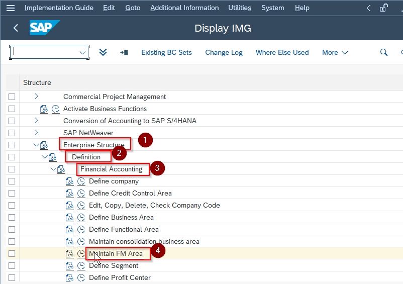Execute activity icon for Define Profit Center
This screenshot has width=403, height=284.
81,278
